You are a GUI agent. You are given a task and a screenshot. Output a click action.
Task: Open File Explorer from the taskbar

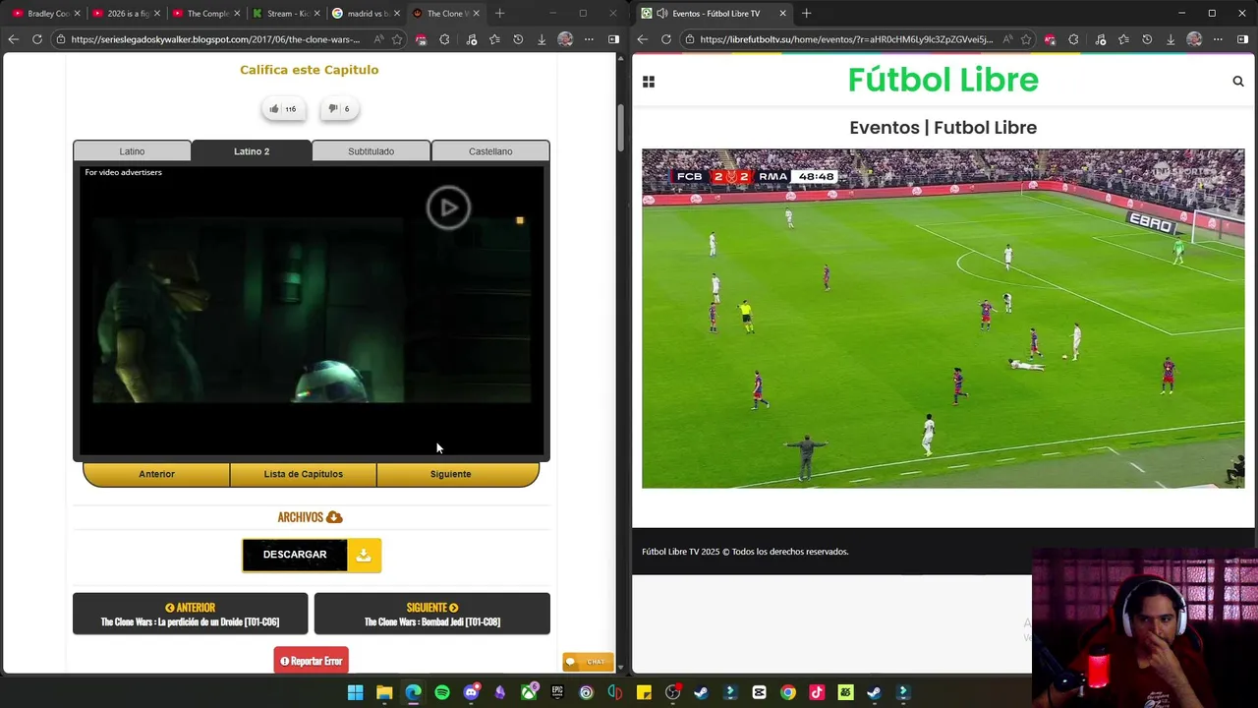click(384, 692)
